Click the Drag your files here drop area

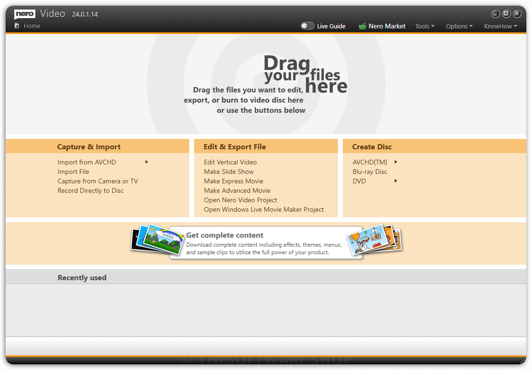[266, 84]
